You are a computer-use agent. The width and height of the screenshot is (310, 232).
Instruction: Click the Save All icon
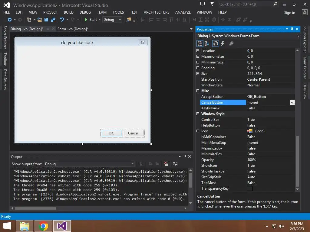coord(53,20)
